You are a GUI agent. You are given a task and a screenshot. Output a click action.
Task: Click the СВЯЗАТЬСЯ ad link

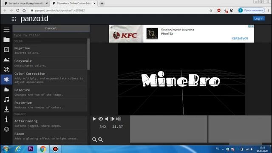[240, 39]
